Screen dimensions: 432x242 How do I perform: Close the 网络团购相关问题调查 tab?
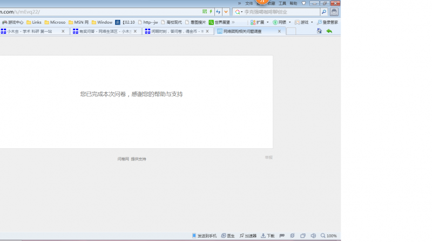click(x=279, y=31)
